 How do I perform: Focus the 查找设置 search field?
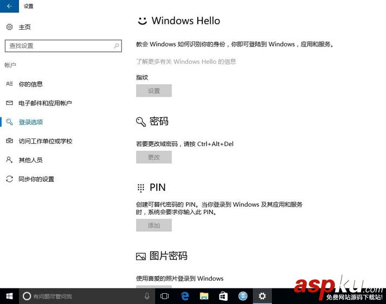(x=63, y=46)
